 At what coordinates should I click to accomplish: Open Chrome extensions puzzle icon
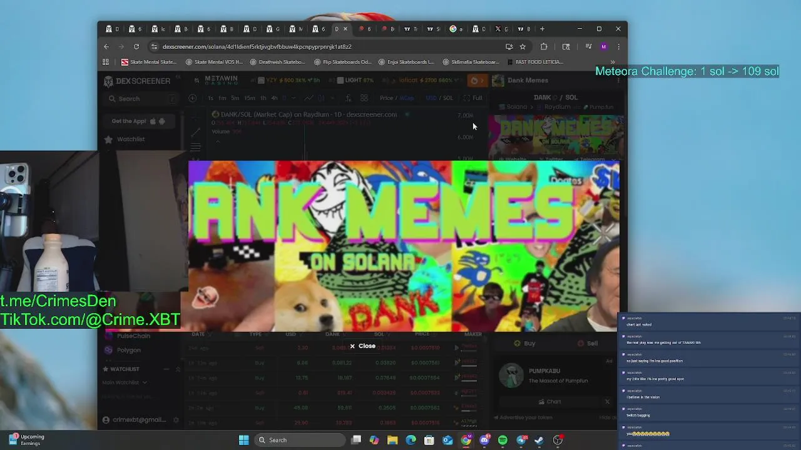544,46
